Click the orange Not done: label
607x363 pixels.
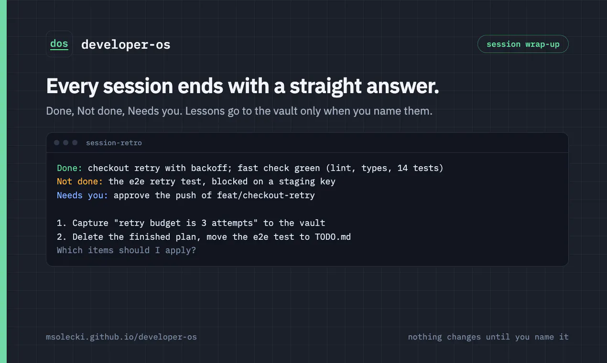coord(80,181)
